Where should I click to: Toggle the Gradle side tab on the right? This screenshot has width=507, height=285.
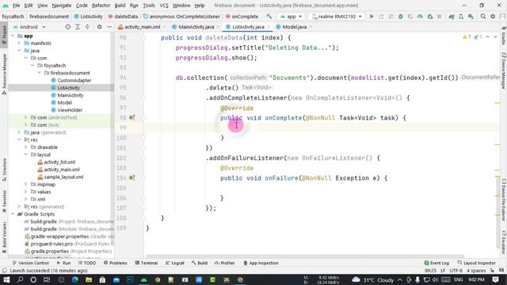504,36
